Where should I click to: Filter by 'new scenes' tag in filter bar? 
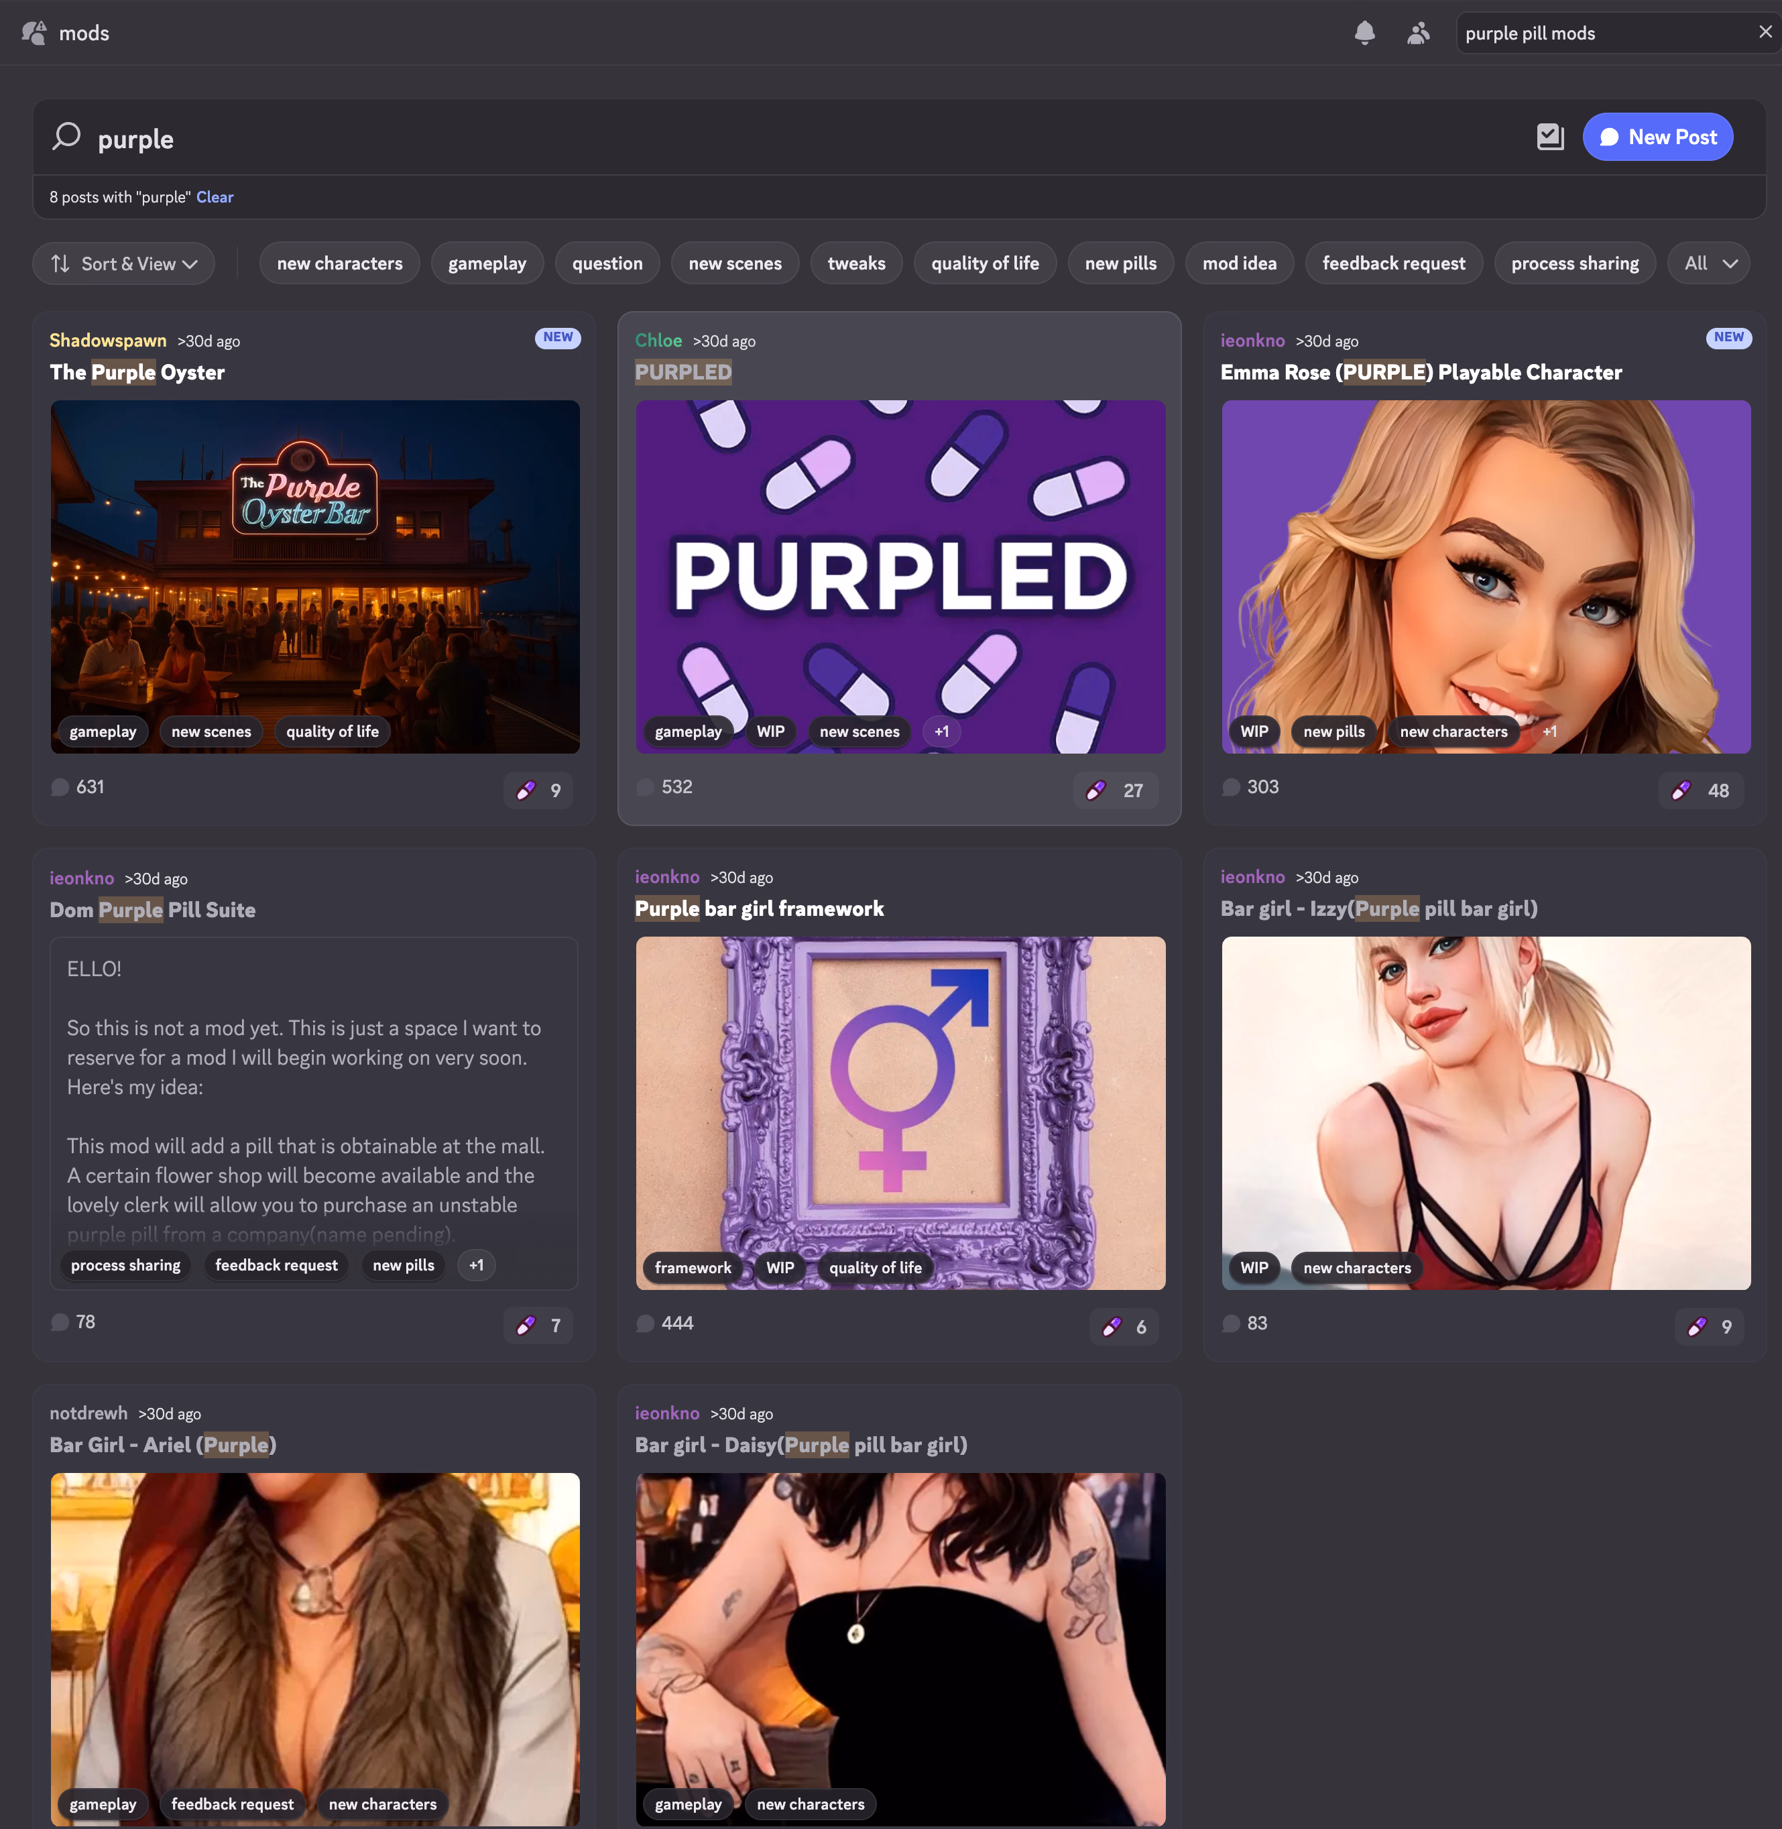[735, 264]
